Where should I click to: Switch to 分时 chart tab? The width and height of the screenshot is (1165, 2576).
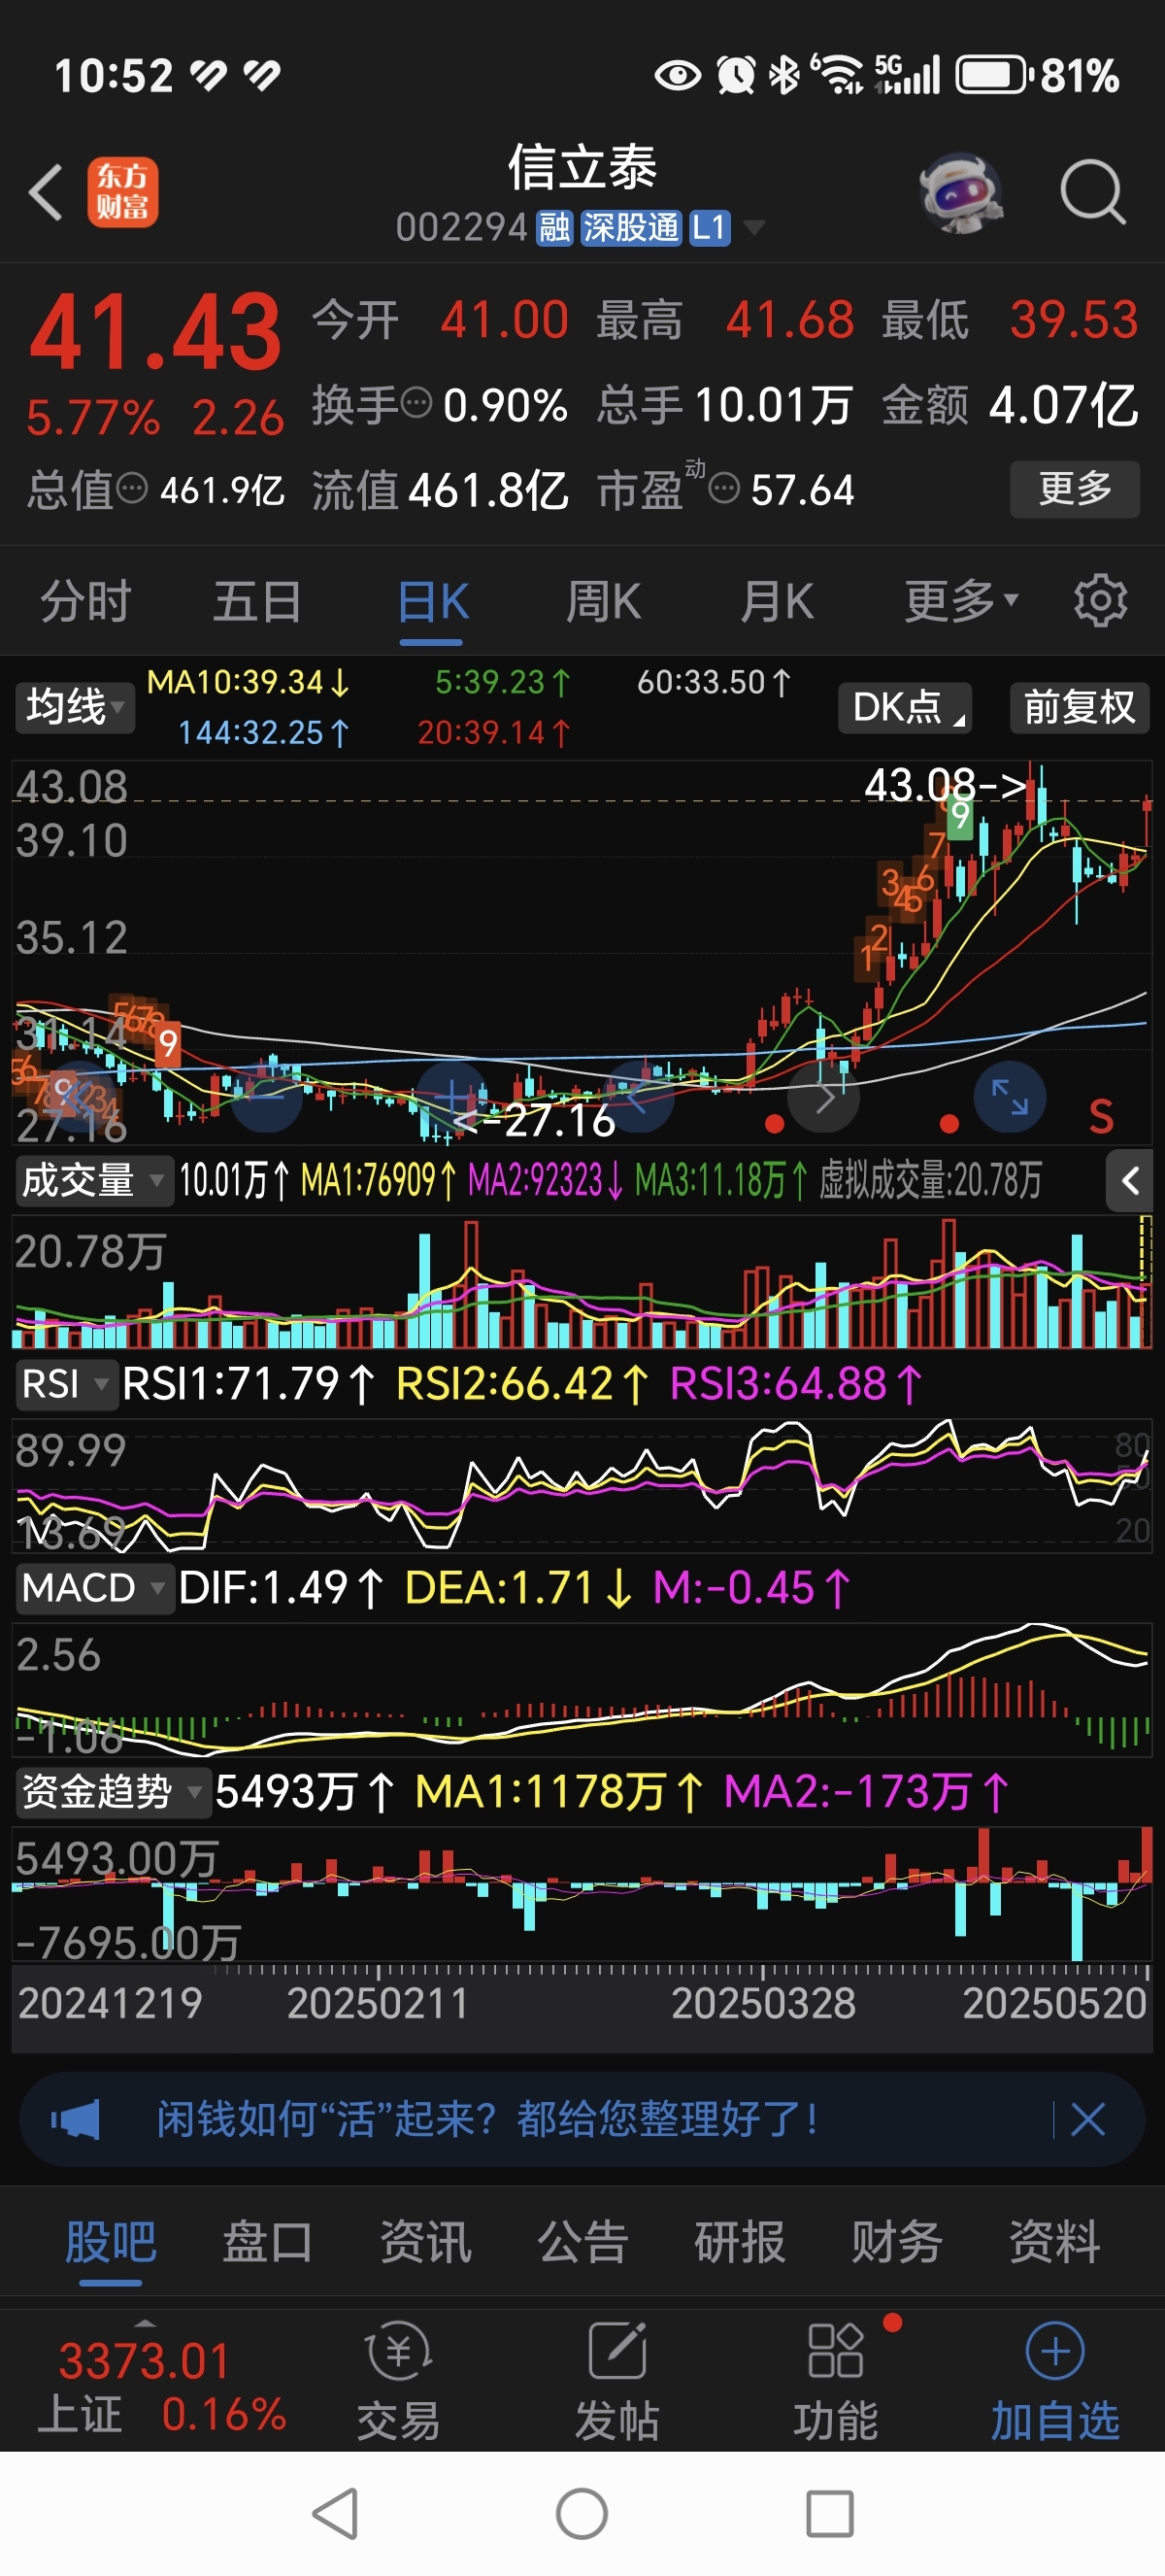pyautogui.click(x=86, y=601)
